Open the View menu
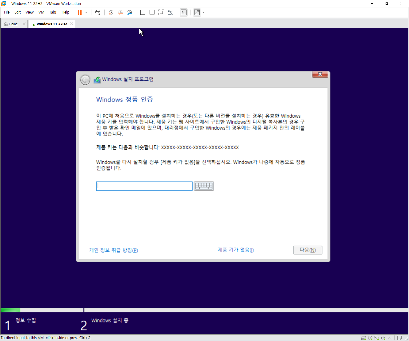The image size is (409, 341). pos(30,12)
